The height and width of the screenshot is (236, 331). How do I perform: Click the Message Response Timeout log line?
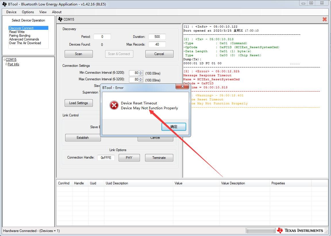tap(207, 75)
